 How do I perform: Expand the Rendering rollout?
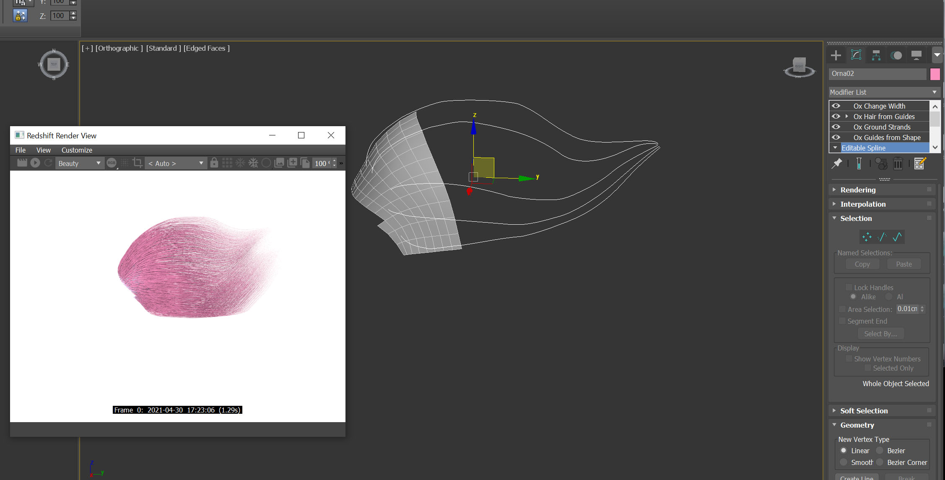point(858,190)
